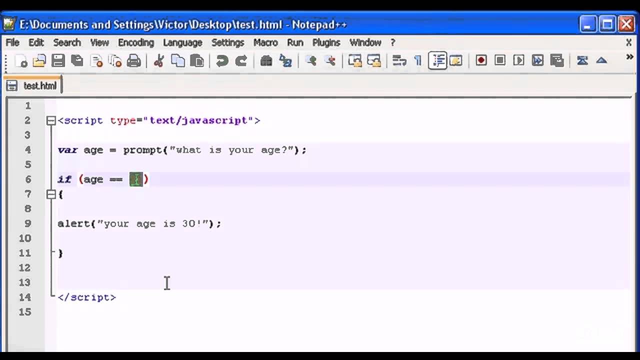Screen dimensions: 640x360
Task: Stop macro recording with the square icon
Action: [500, 60]
